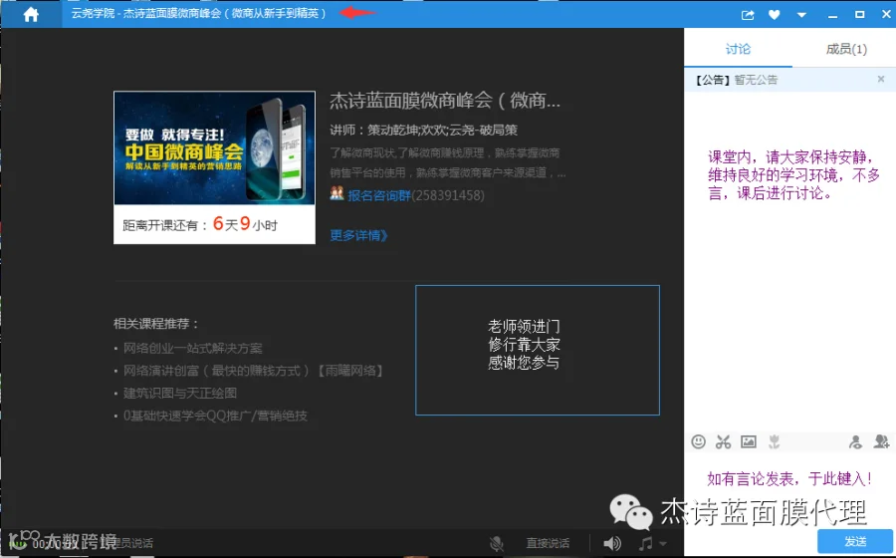Open the title bar dropdown menu arrow

click(x=801, y=15)
